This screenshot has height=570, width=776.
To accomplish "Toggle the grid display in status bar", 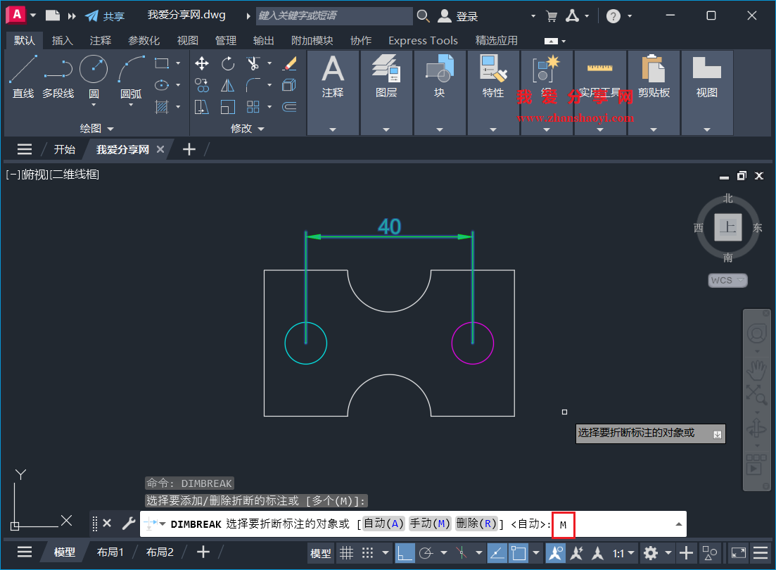I will 346,553.
